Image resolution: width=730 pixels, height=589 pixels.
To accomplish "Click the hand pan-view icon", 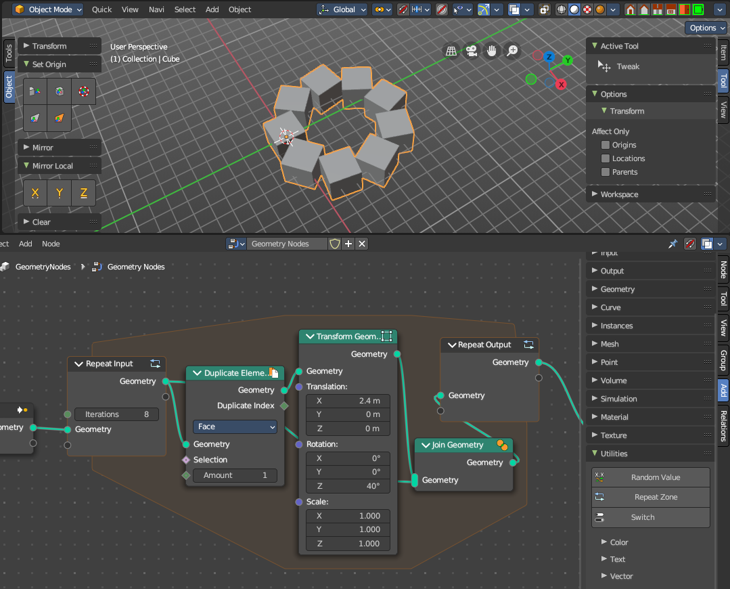I will 492,51.
